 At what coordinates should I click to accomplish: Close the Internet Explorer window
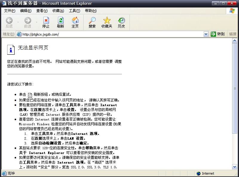[x=232, y=3]
